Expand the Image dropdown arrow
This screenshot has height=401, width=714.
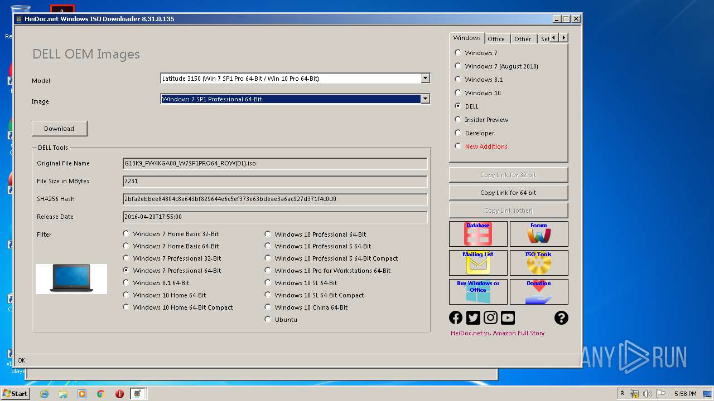pos(425,99)
